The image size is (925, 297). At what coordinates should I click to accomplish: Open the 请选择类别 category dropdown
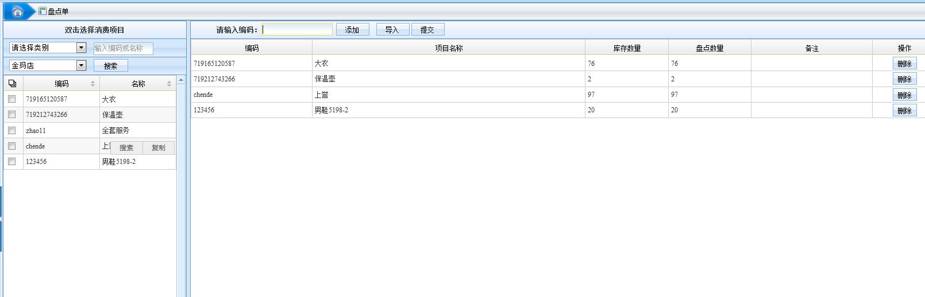point(81,48)
